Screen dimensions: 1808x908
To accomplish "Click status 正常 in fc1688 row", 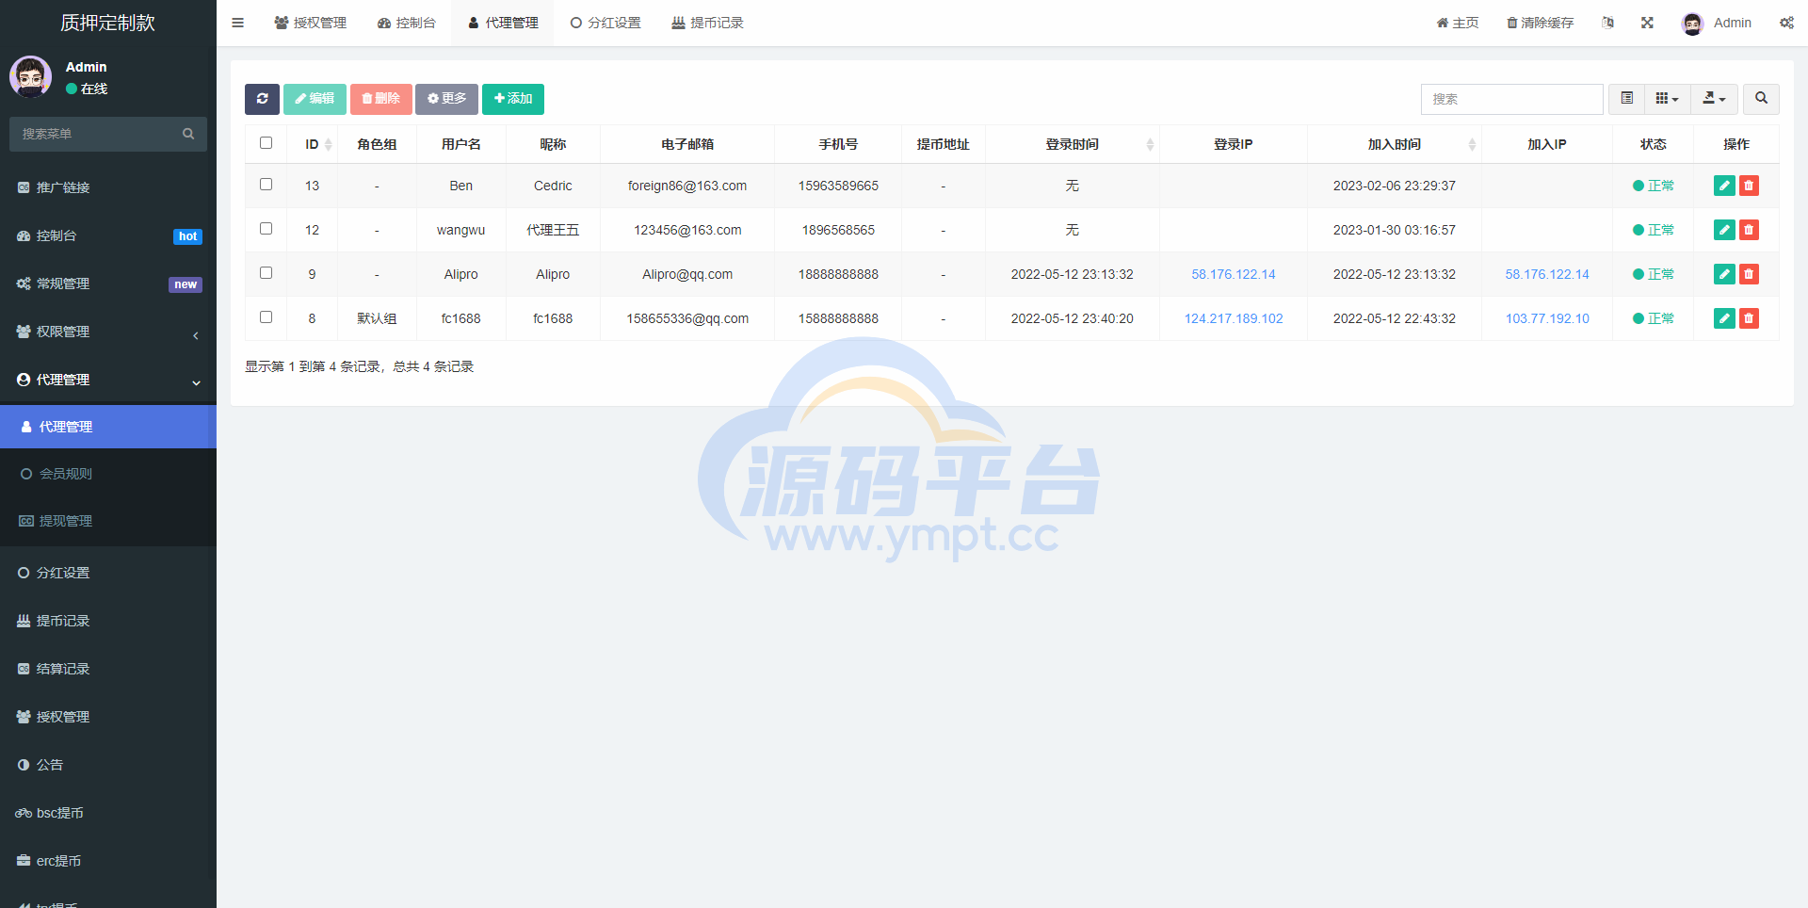I will pos(1654,318).
